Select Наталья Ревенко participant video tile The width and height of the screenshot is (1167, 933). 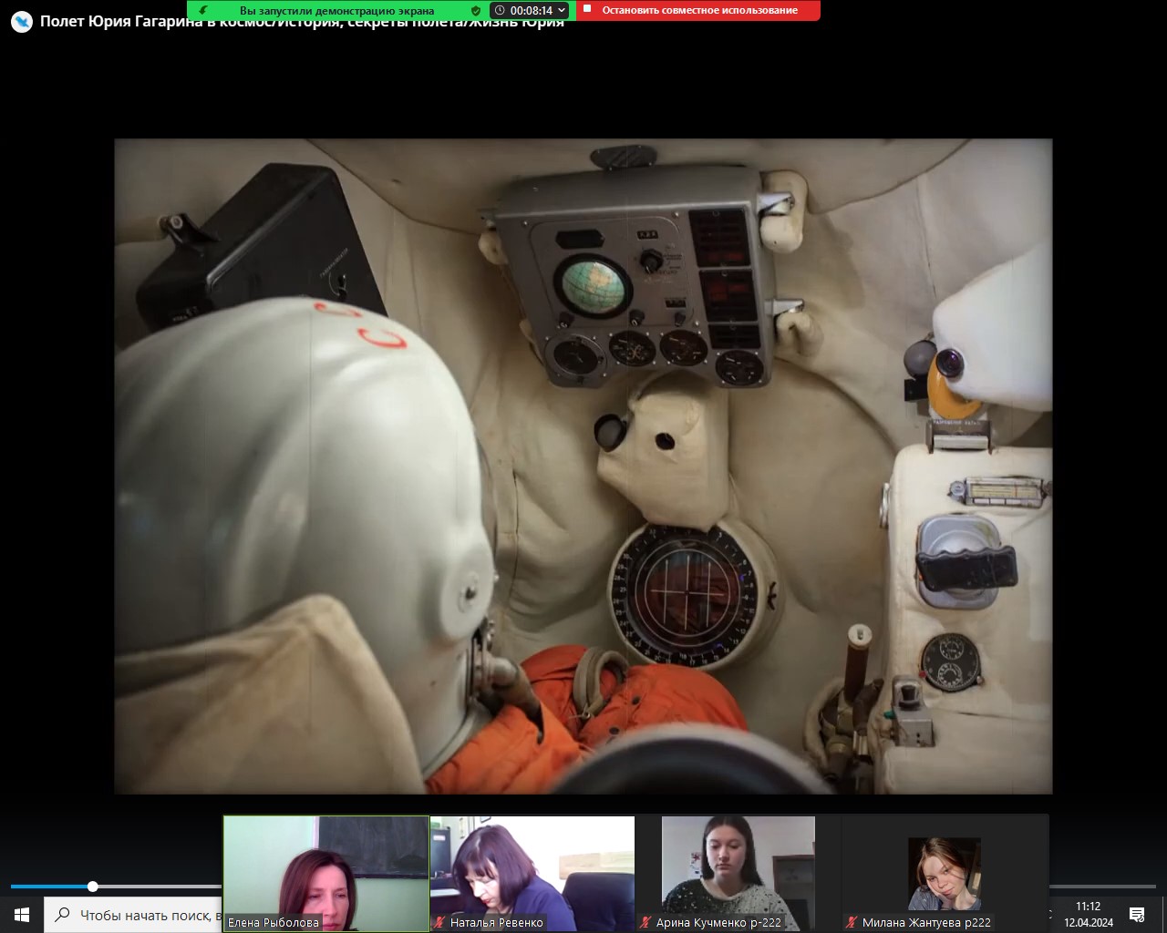coord(532,873)
